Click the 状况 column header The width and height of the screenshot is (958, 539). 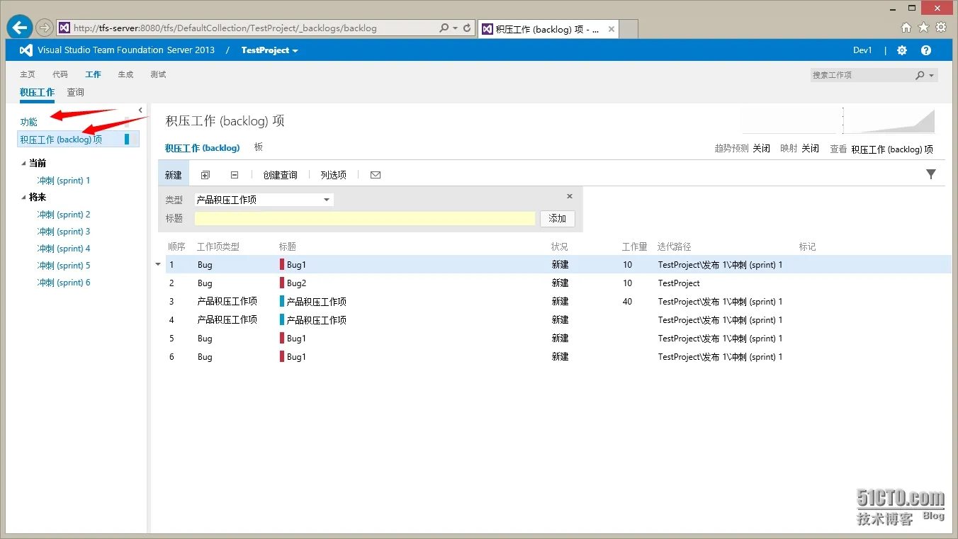coord(560,247)
